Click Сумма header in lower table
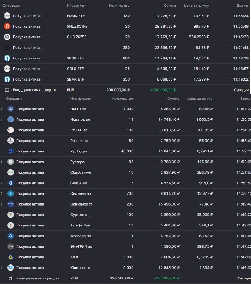The height and width of the screenshot is (284, 251). pyautogui.click(x=173, y=99)
